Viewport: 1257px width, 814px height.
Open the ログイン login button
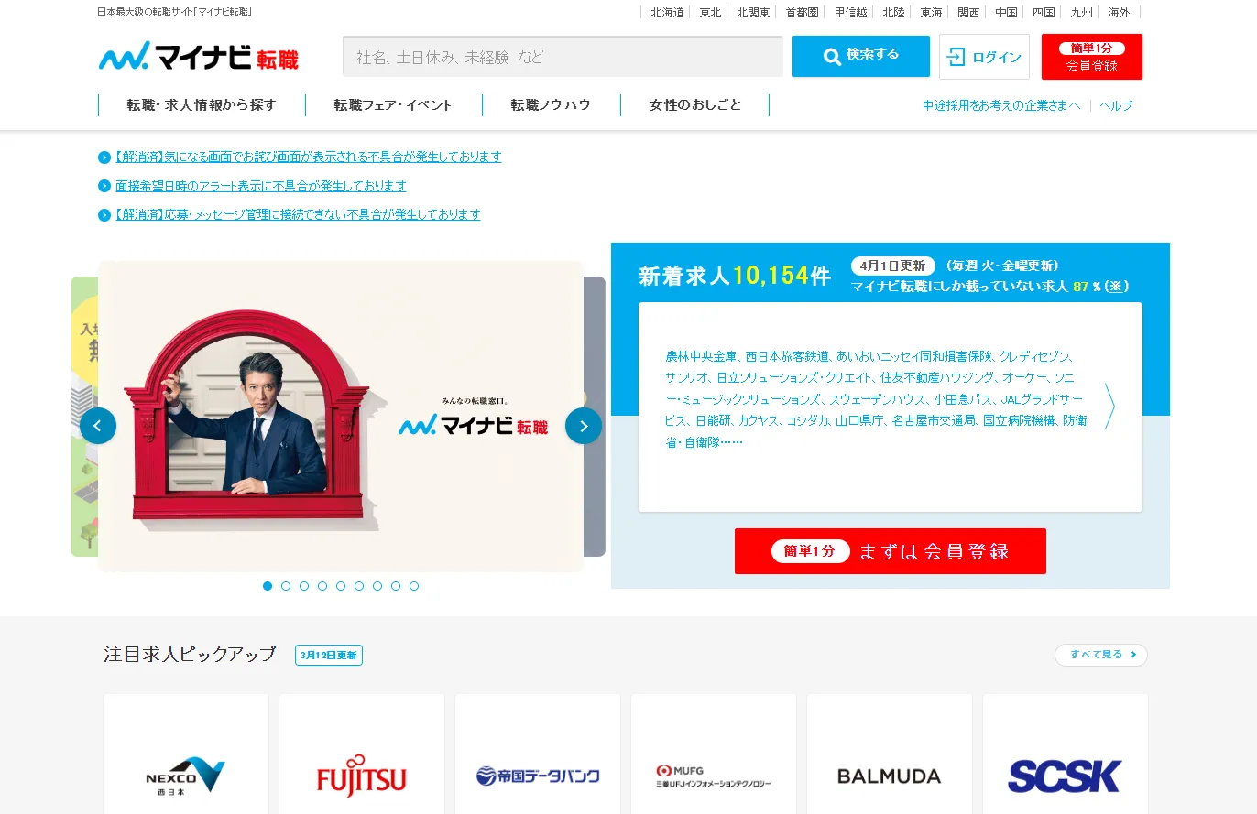click(x=984, y=57)
